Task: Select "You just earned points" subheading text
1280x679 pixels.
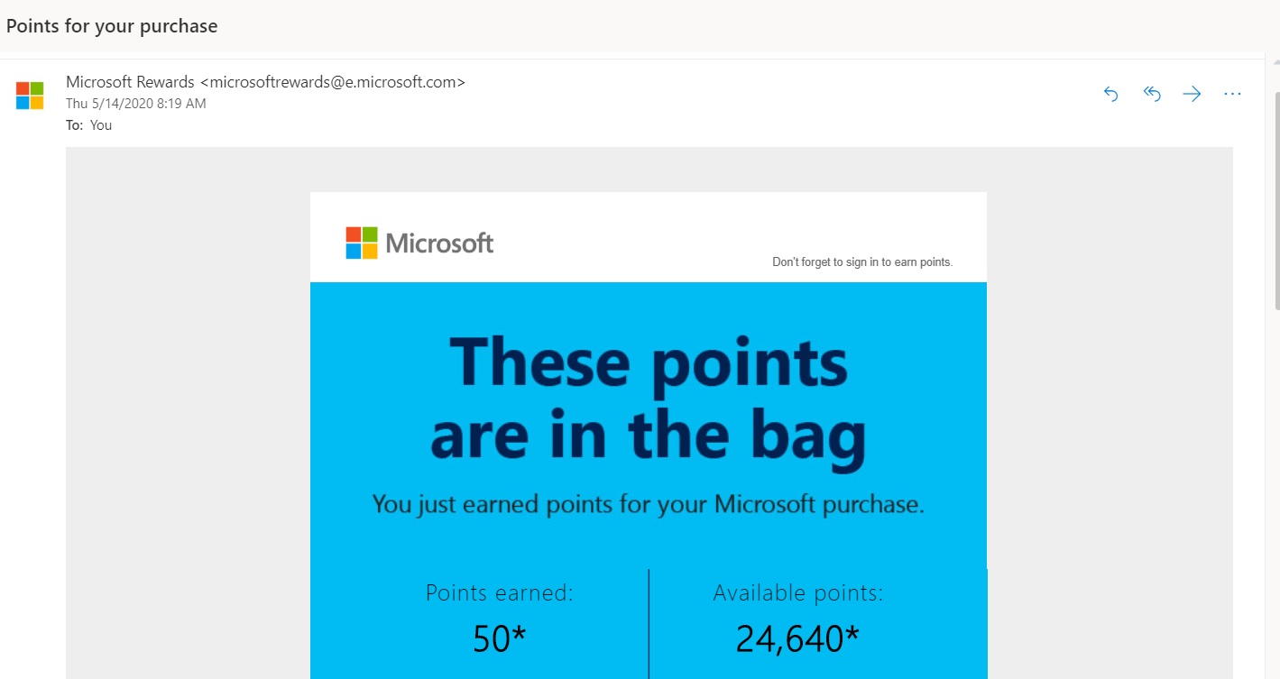Action: (649, 504)
